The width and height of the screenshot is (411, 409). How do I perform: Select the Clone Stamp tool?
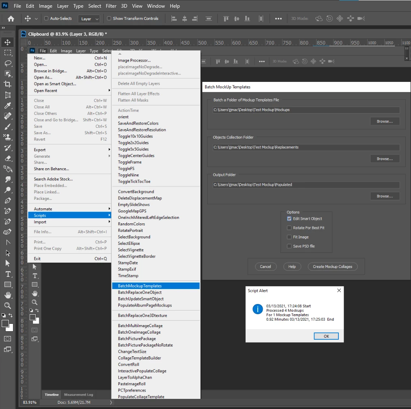point(8,137)
